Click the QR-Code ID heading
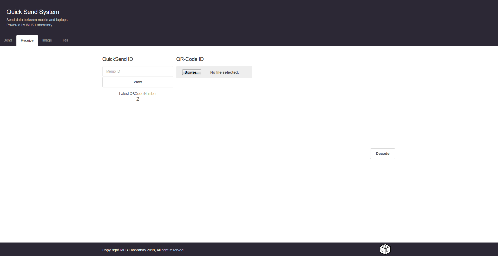Image resolution: width=498 pixels, height=256 pixels. 190,59
